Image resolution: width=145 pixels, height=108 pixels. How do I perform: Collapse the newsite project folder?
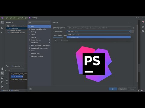(6, 26)
